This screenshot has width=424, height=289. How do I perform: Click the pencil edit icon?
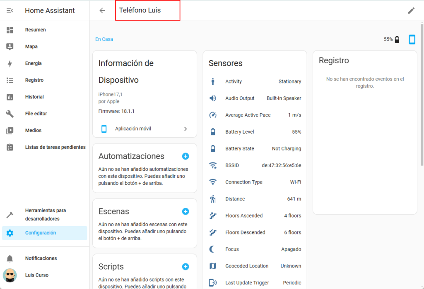pos(411,11)
